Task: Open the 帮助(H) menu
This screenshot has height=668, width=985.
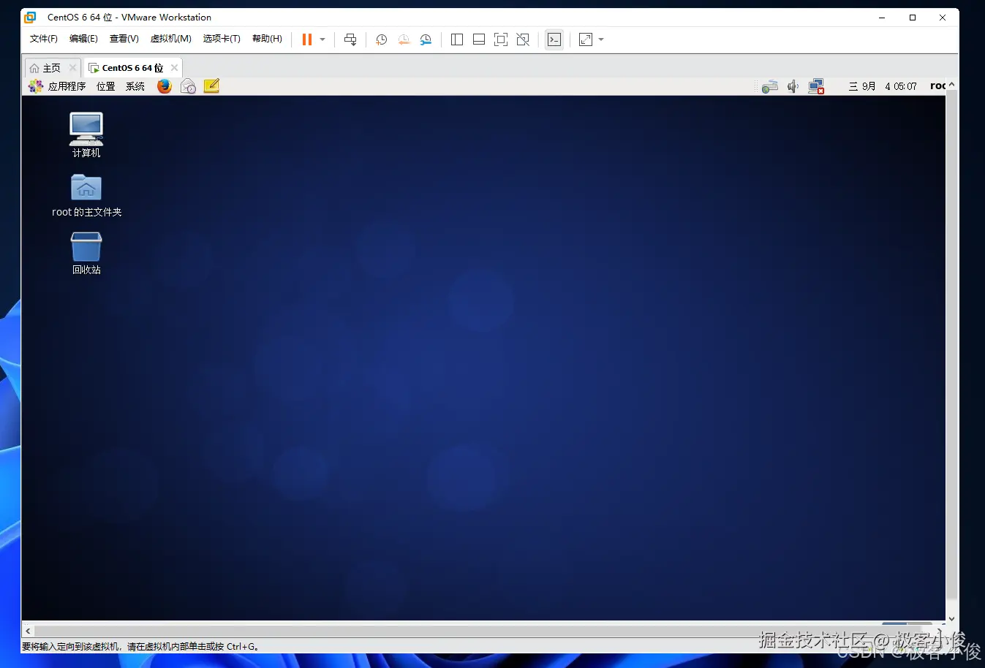Action: point(267,39)
